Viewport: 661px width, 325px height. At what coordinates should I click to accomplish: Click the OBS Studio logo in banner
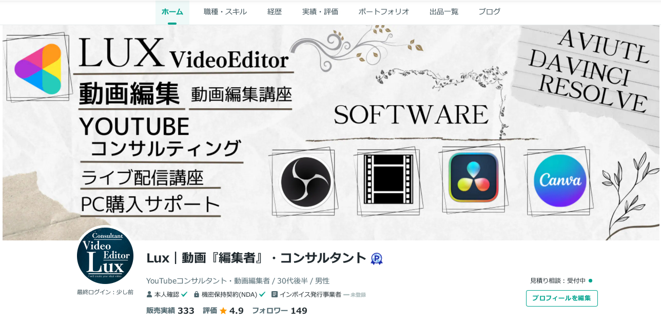pyautogui.click(x=306, y=182)
